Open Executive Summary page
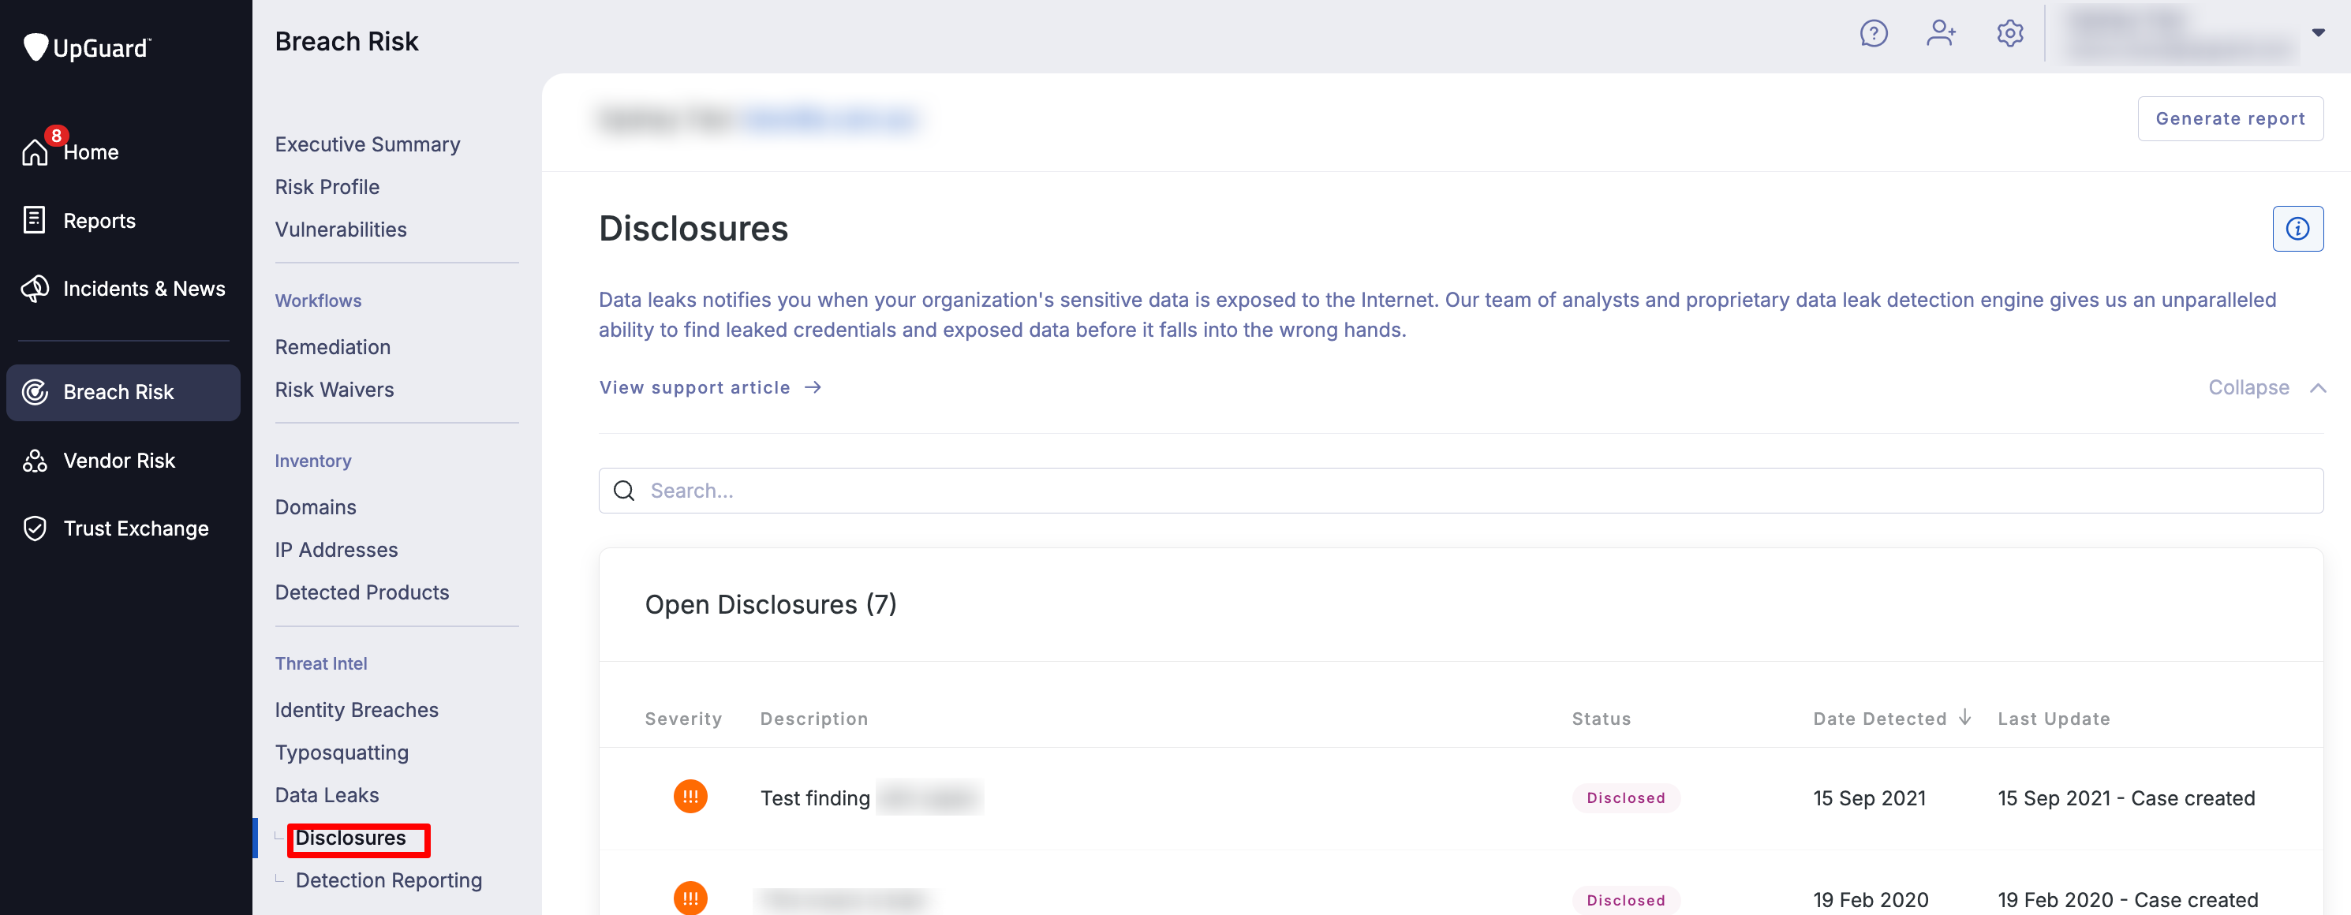2351x915 pixels. [367, 144]
